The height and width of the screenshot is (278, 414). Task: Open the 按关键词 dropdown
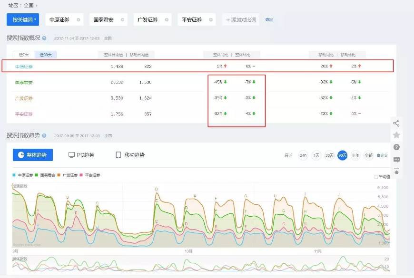[x=23, y=19]
